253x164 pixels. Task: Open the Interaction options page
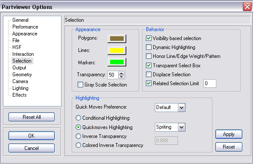pyautogui.click(x=23, y=54)
